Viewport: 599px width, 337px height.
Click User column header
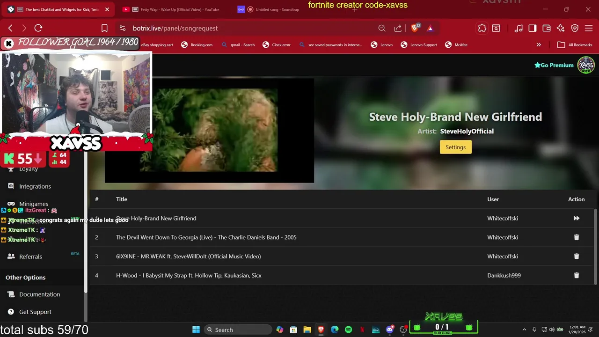point(493,199)
